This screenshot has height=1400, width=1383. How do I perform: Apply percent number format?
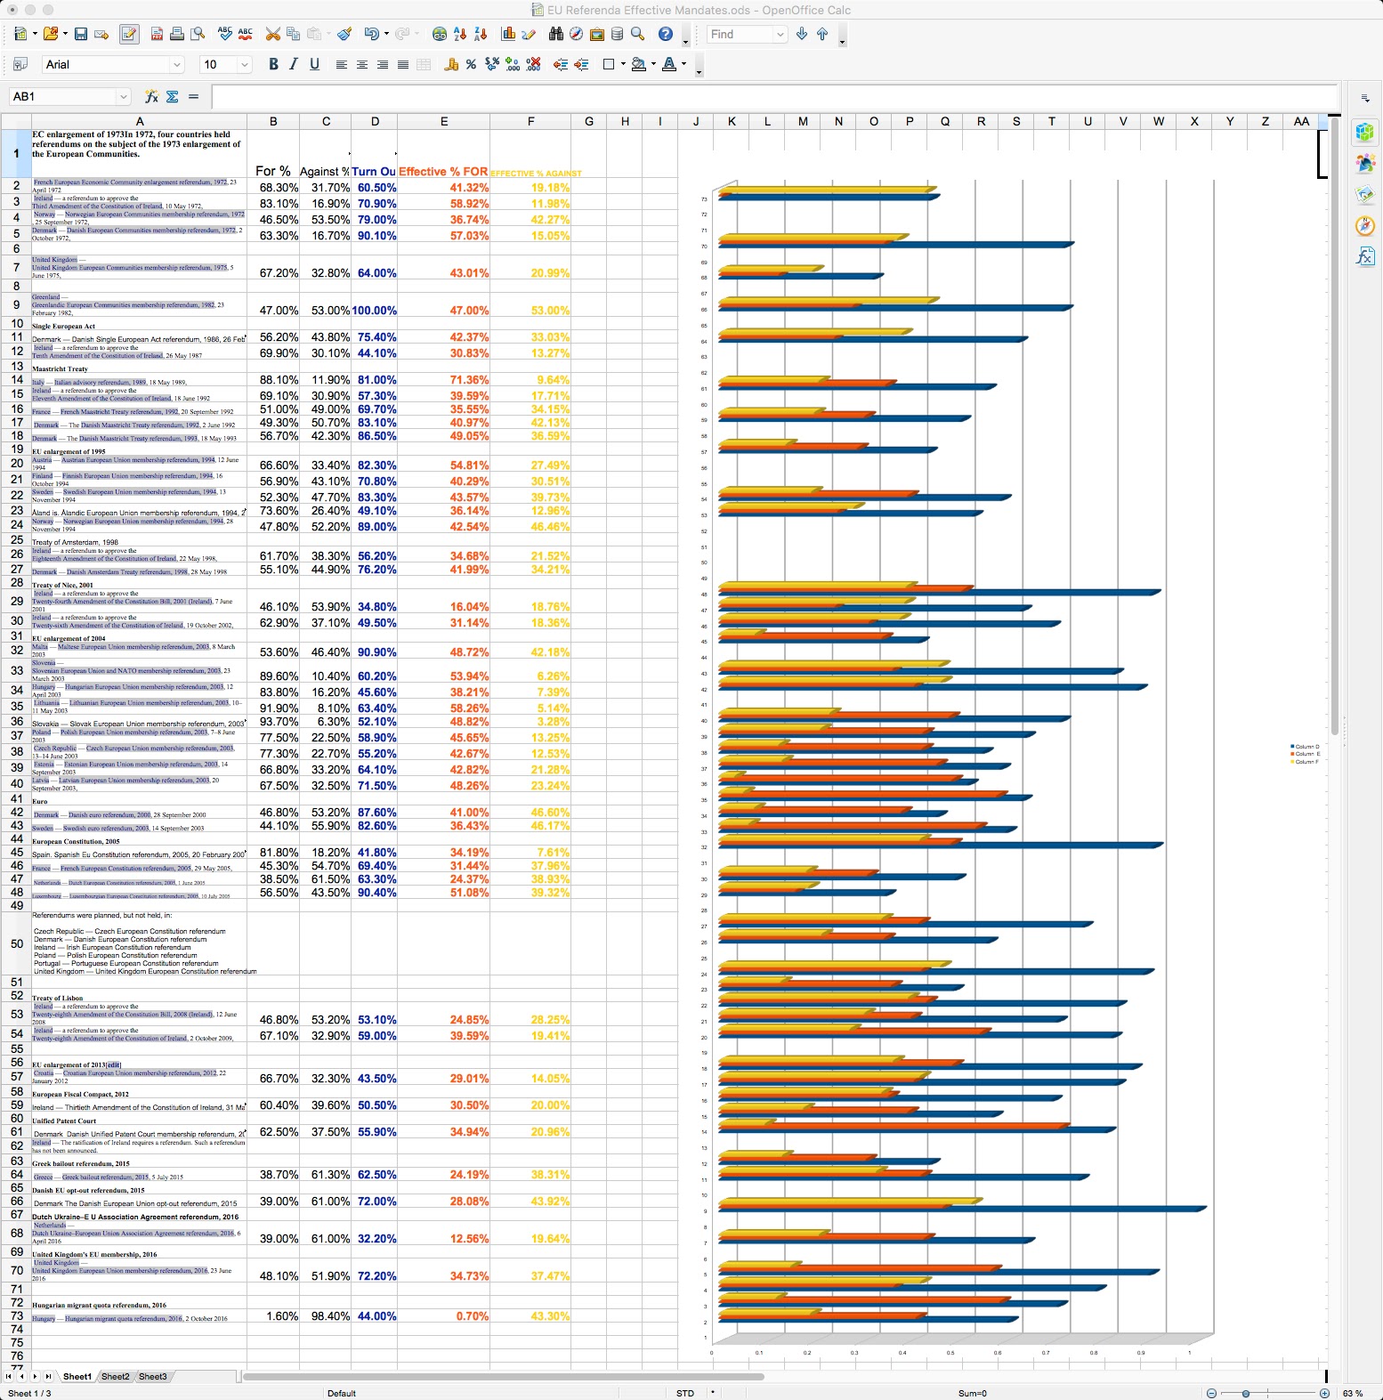click(471, 64)
